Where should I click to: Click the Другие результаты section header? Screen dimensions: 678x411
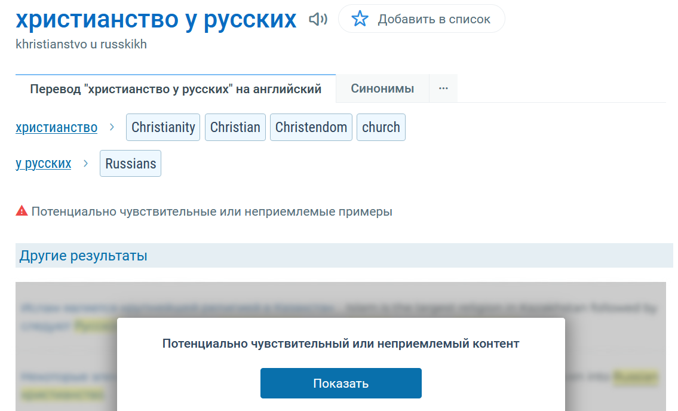point(84,256)
